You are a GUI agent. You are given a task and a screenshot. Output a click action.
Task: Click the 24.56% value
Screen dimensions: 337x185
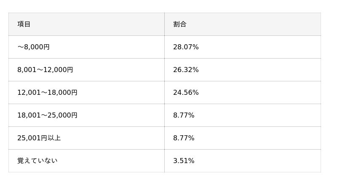[186, 93]
